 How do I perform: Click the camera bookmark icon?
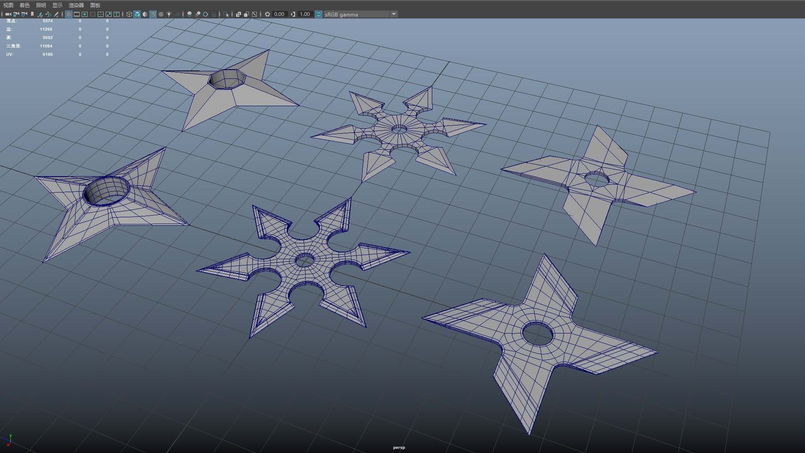point(32,14)
